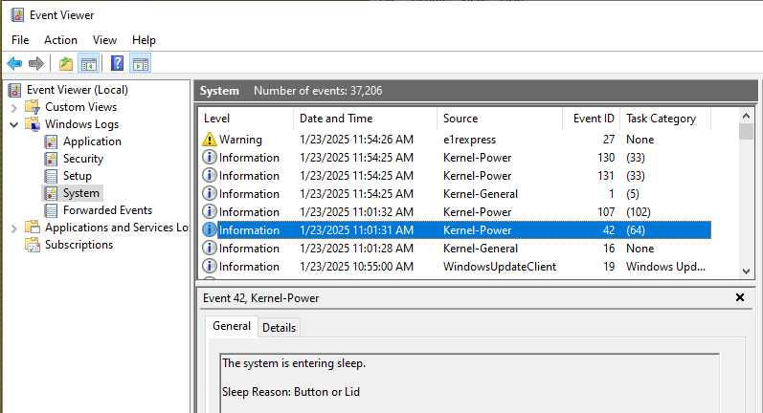
Task: Switch to the Details tab
Action: point(279,327)
